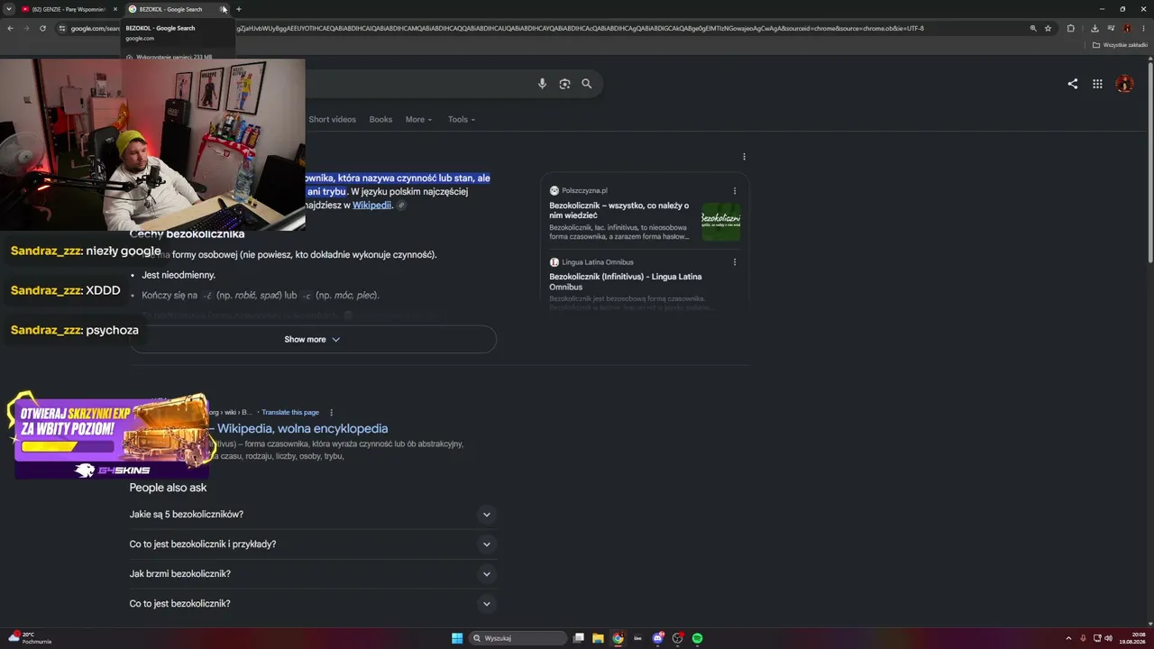Click the Polszczyzna.pl article thumbnail

[721, 222]
